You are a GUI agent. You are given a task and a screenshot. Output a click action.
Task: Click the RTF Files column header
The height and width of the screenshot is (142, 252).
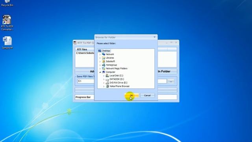click(x=85, y=49)
